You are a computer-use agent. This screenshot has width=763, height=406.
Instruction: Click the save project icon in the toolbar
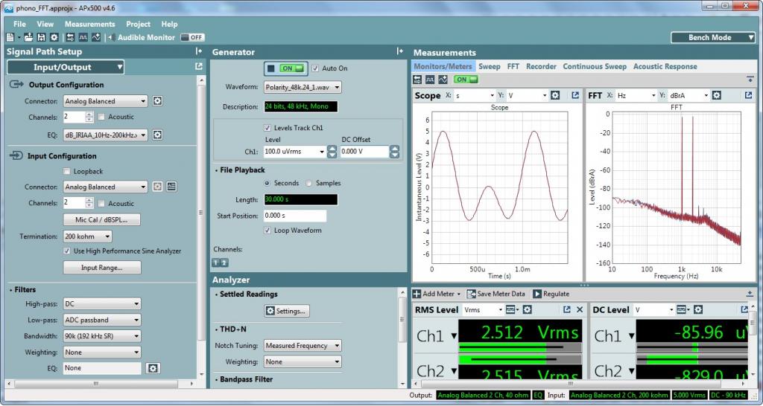tap(41, 37)
